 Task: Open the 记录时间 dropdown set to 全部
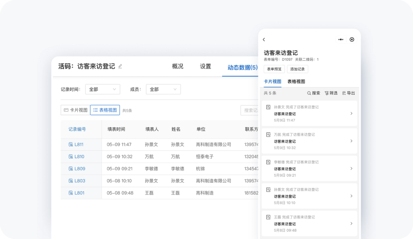click(x=103, y=89)
